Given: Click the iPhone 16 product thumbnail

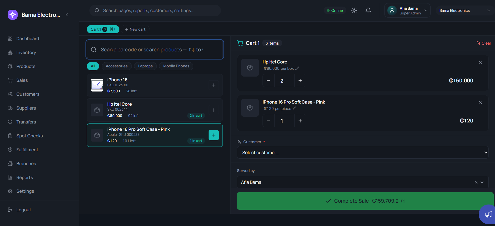Looking at the screenshot, I should [x=97, y=85].
